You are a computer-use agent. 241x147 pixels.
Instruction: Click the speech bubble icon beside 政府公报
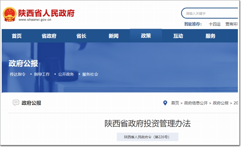(x=16, y=103)
